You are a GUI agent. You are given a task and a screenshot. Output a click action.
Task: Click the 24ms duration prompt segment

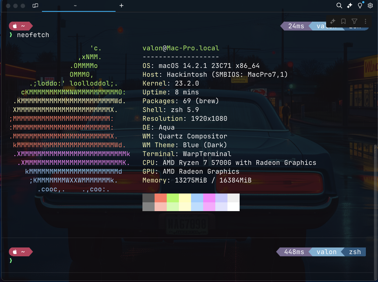[296, 26]
